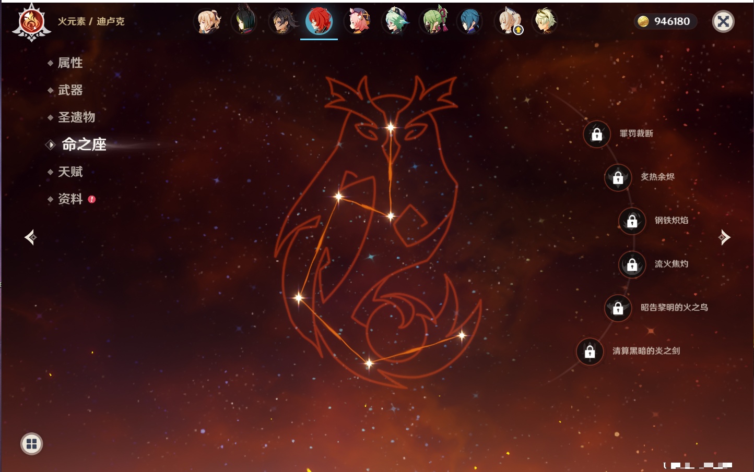The width and height of the screenshot is (754, 472).
Task: Select the dark-haired avatar with gold streaks
Action: (282, 21)
